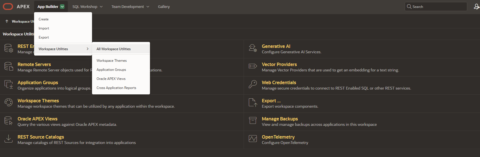The height and width of the screenshot is (157, 480).
Task: Focus the Search input field
Action: click(436, 7)
